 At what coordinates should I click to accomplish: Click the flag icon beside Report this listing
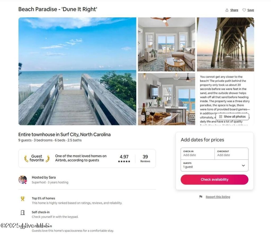[x=201, y=197]
